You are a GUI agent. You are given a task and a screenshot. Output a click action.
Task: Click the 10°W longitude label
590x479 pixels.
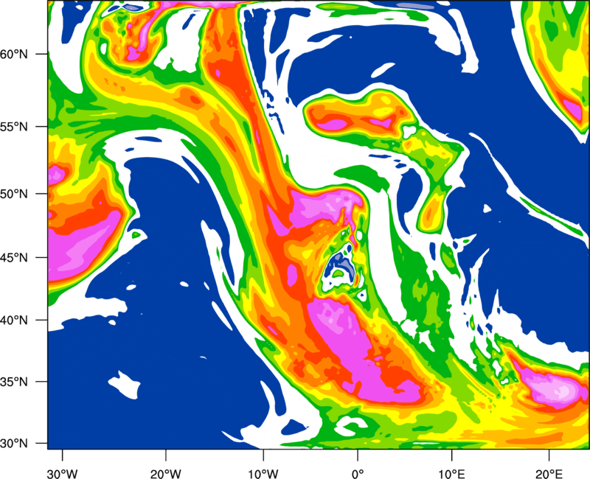pos(263,474)
